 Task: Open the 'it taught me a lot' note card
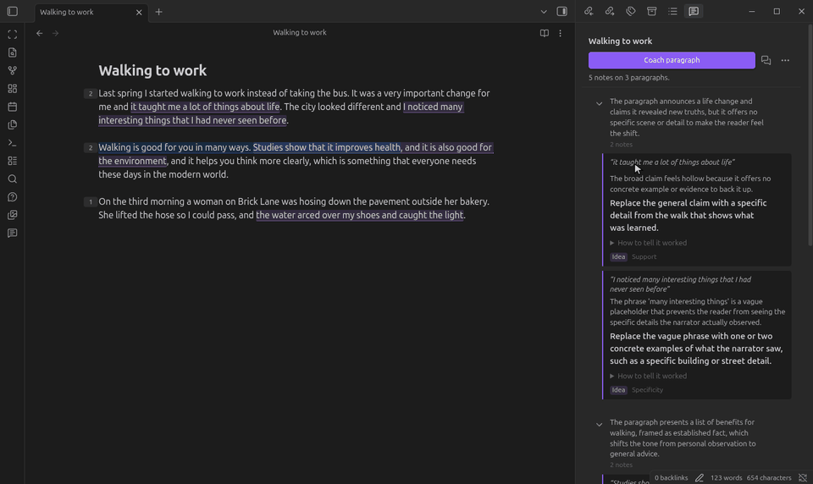click(697, 209)
